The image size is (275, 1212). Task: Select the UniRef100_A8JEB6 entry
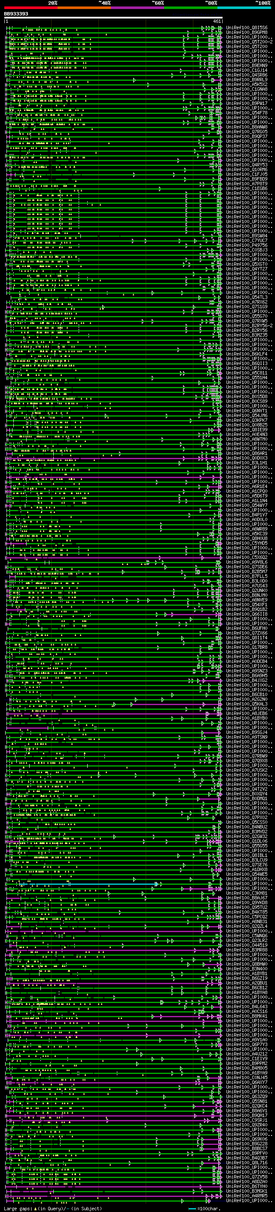coord(246,714)
